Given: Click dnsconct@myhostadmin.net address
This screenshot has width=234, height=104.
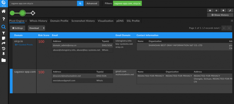Looking at the screenshot, I should point(67,76).
